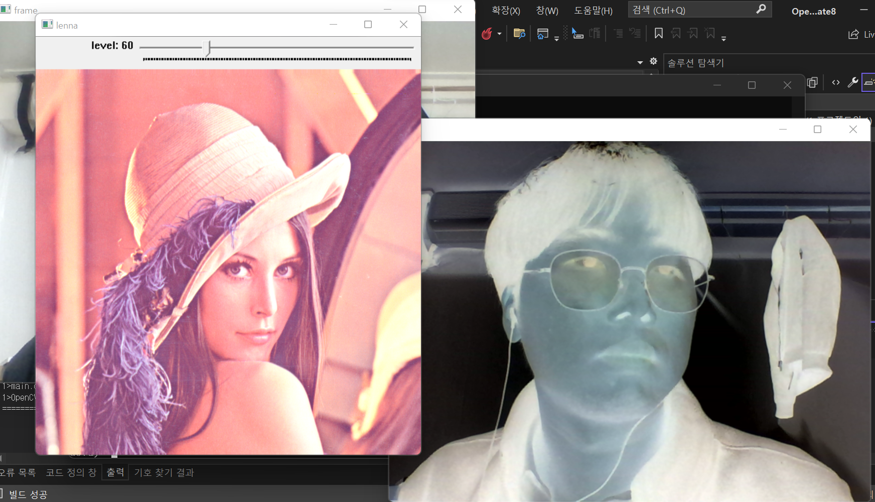Maximize the dark console window
Screen dimensions: 875x502
(x=752, y=85)
